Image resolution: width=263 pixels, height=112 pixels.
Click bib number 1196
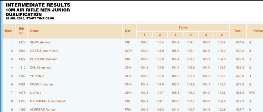pyautogui.click(x=22, y=110)
